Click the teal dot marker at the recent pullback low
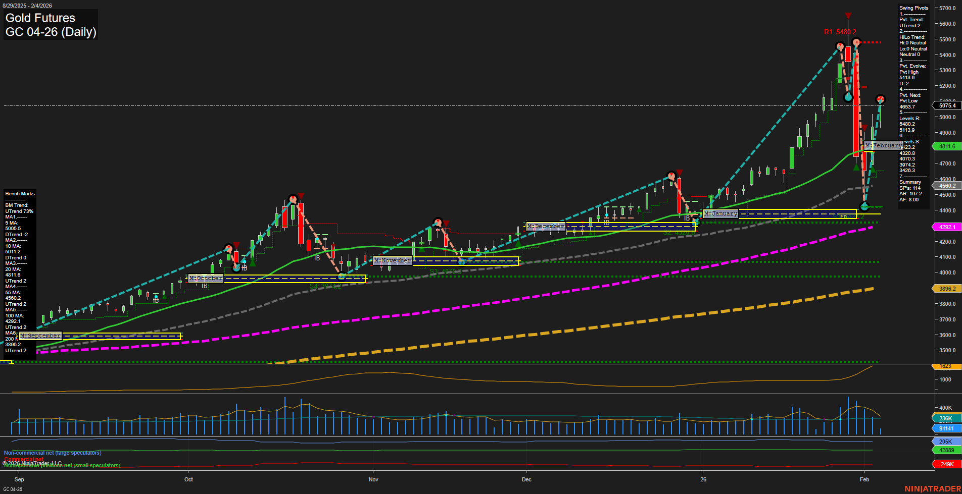962x494 pixels. point(864,206)
